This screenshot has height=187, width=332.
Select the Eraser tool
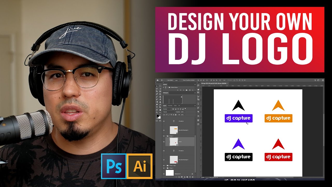point(160,99)
